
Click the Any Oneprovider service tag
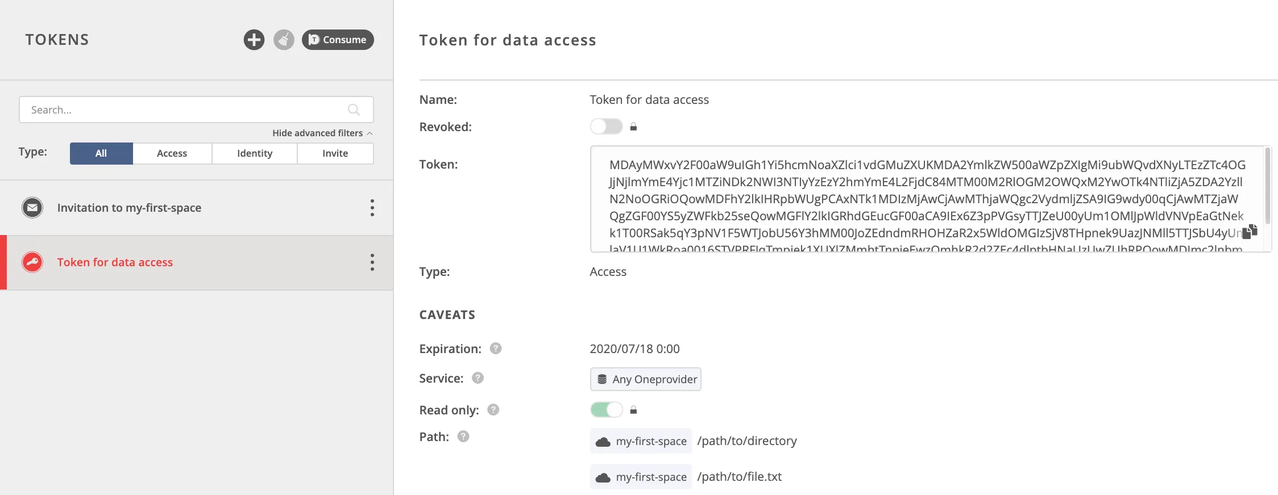click(645, 379)
